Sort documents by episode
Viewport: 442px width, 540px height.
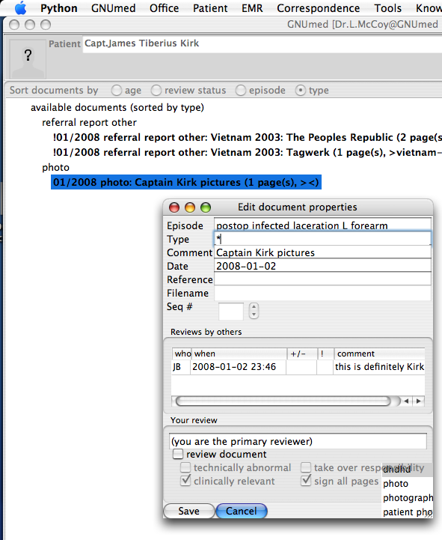tap(241, 90)
